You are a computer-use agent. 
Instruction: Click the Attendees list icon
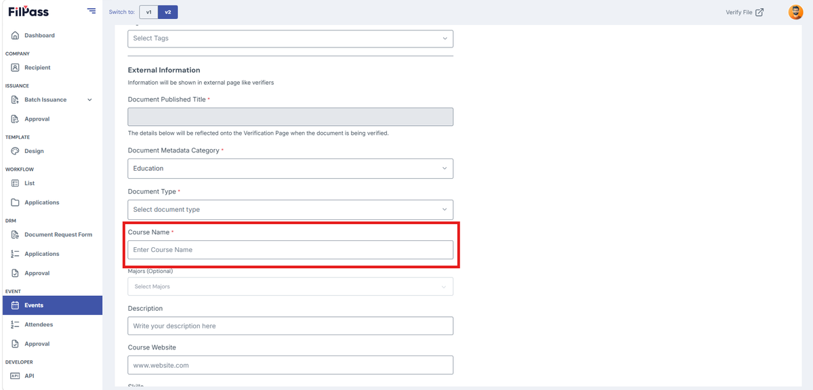click(x=15, y=325)
